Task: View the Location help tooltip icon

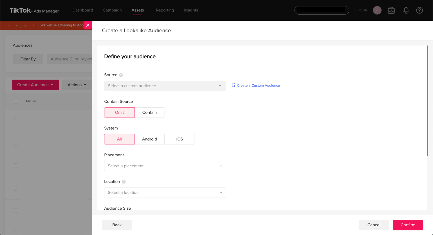Action: (x=124, y=182)
